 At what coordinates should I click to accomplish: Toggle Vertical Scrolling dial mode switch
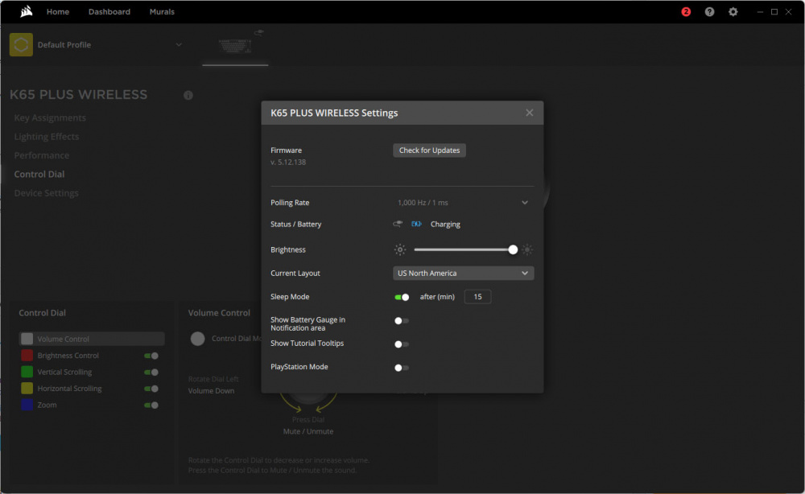(151, 372)
